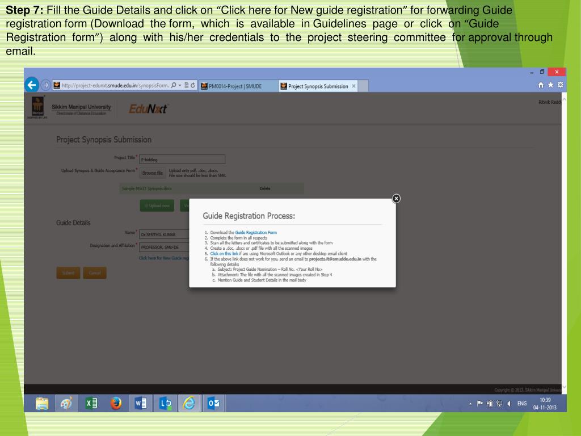Open Favorites star icon
581x436 pixels.
[x=550, y=85]
